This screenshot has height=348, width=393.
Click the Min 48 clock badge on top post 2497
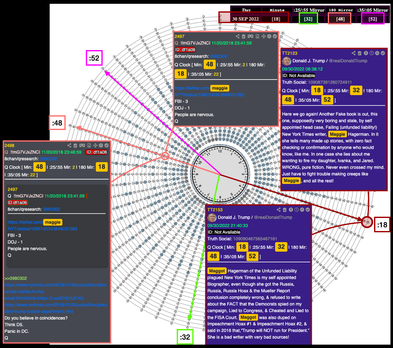tap(210, 64)
